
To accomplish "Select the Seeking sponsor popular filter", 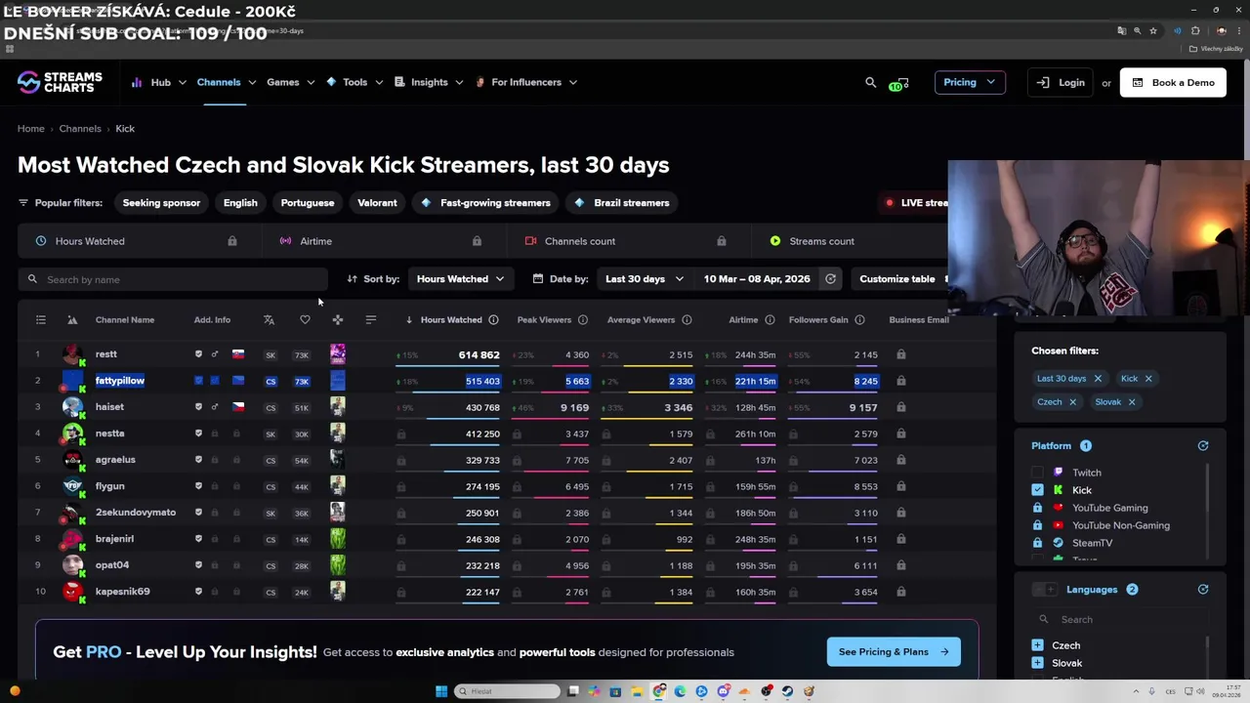I will tap(161, 203).
